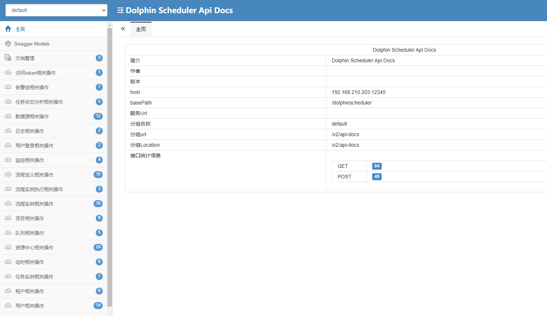
Task: Click the cloud icon beside 数据源相关操作
Action: tap(8, 116)
